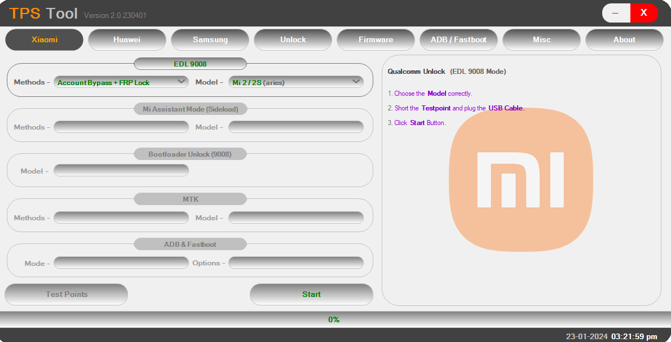The width and height of the screenshot is (671, 342).
Task: Go to ADB / Fastboot tab
Action: tap(458, 40)
